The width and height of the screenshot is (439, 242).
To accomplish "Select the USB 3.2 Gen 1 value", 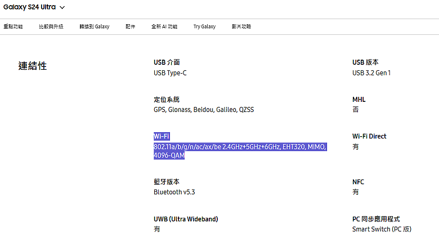I will click(371, 73).
